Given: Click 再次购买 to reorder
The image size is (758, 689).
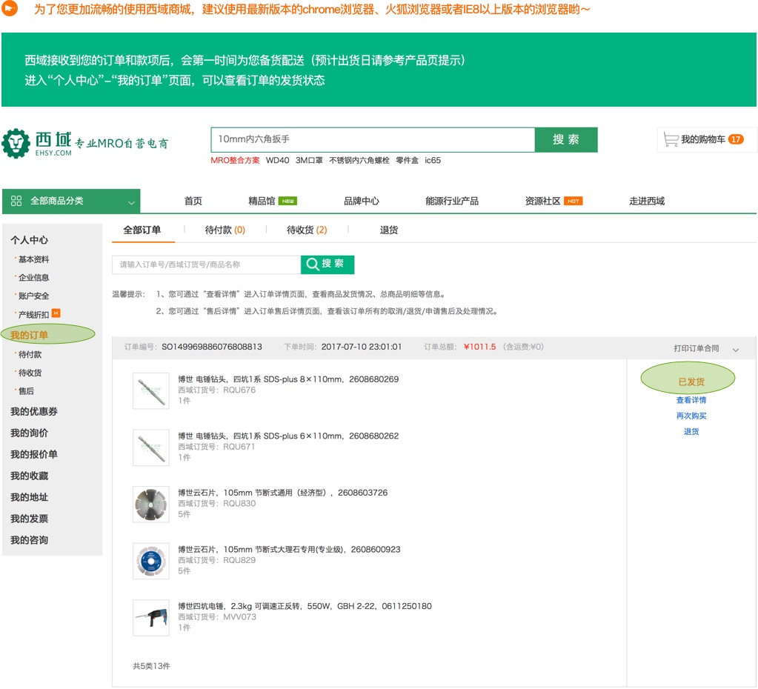Looking at the screenshot, I should [x=691, y=416].
